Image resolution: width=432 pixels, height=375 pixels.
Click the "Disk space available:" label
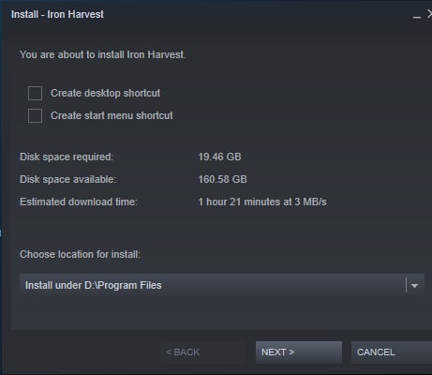(x=68, y=179)
